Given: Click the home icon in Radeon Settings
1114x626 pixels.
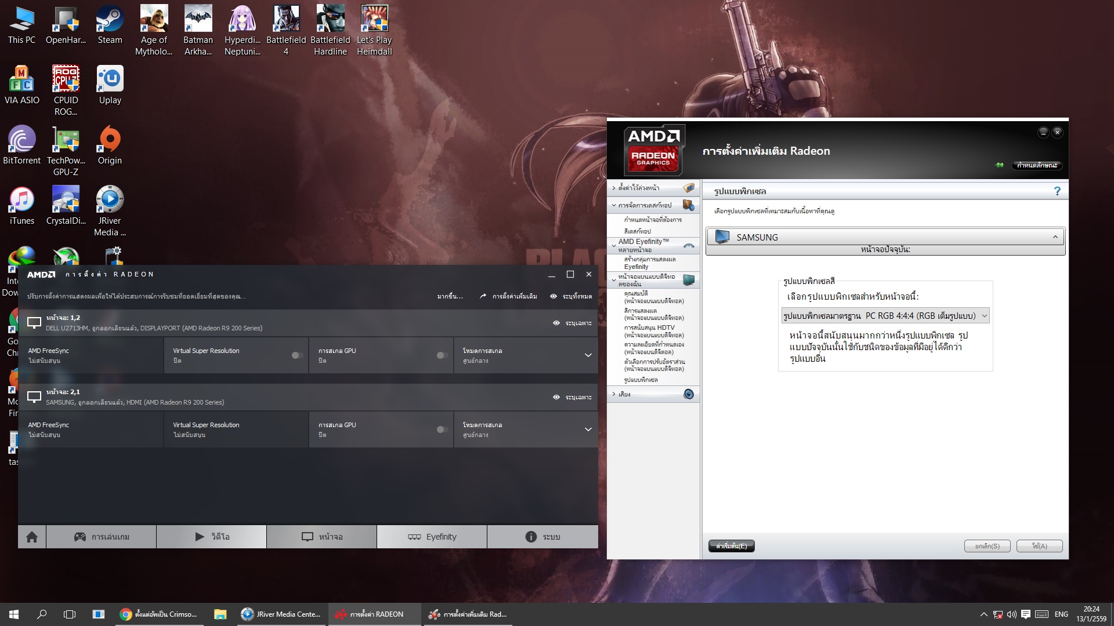Looking at the screenshot, I should pyautogui.click(x=32, y=537).
